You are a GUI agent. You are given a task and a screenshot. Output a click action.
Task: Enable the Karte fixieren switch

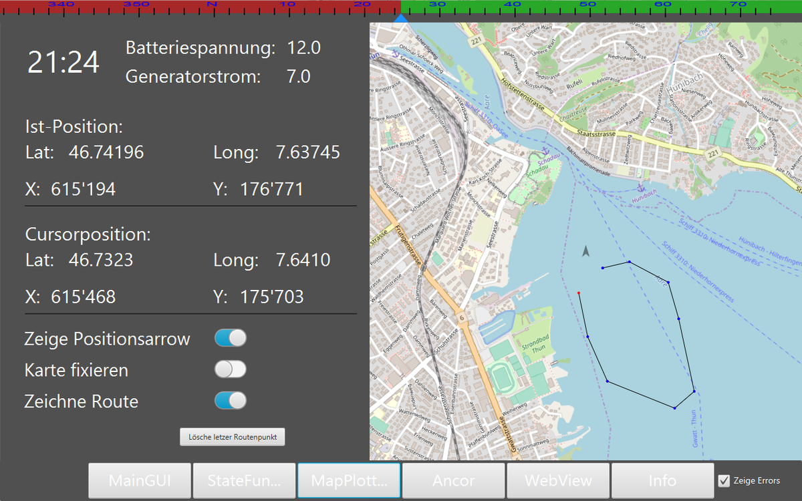(230, 369)
